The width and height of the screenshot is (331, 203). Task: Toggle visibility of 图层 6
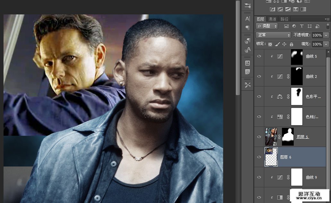[259, 157]
